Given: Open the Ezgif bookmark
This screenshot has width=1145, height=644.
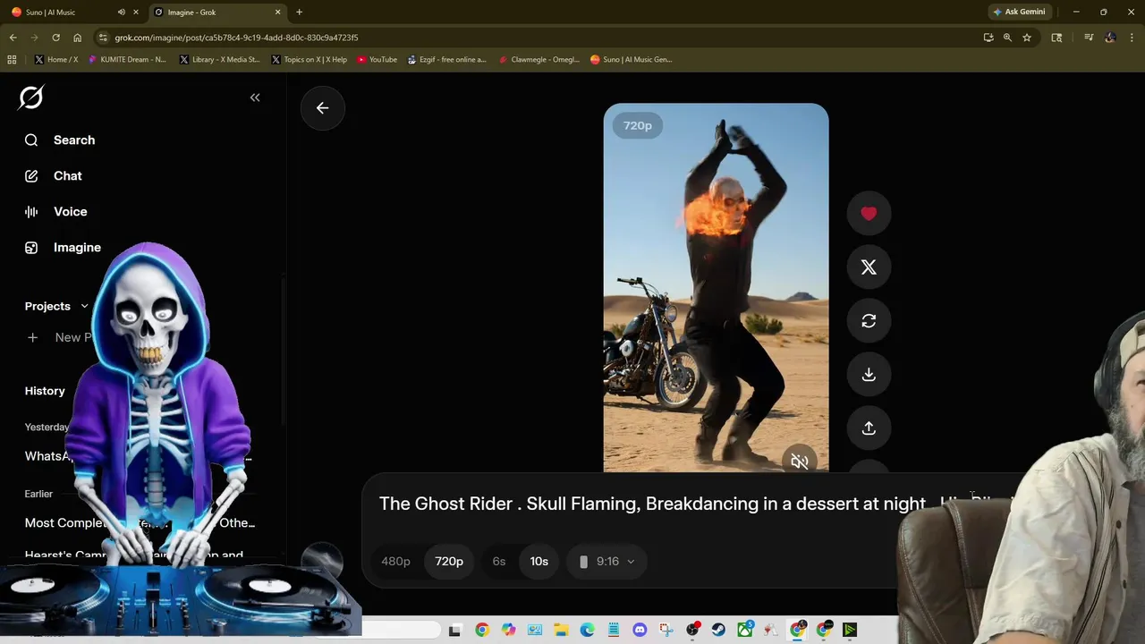Looking at the screenshot, I should pos(447,59).
